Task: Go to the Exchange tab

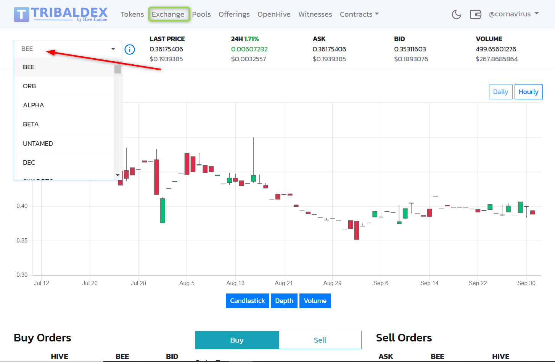Action: [x=168, y=14]
